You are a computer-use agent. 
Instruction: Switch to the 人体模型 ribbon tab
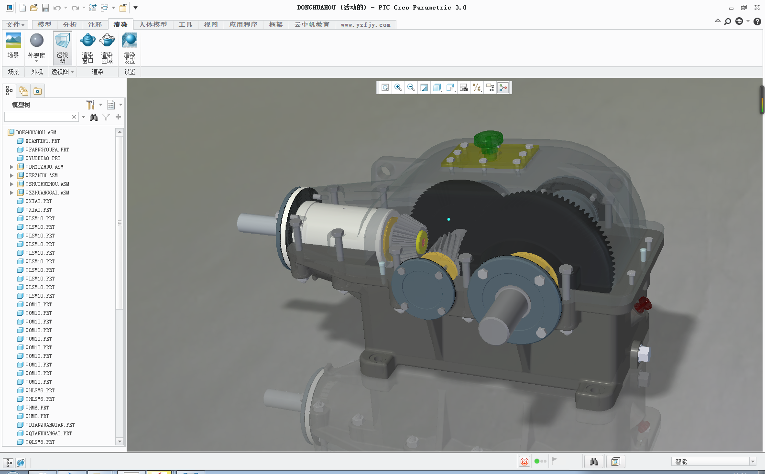pyautogui.click(x=153, y=24)
